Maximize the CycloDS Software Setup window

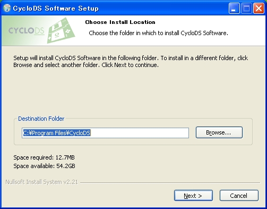[246, 8]
